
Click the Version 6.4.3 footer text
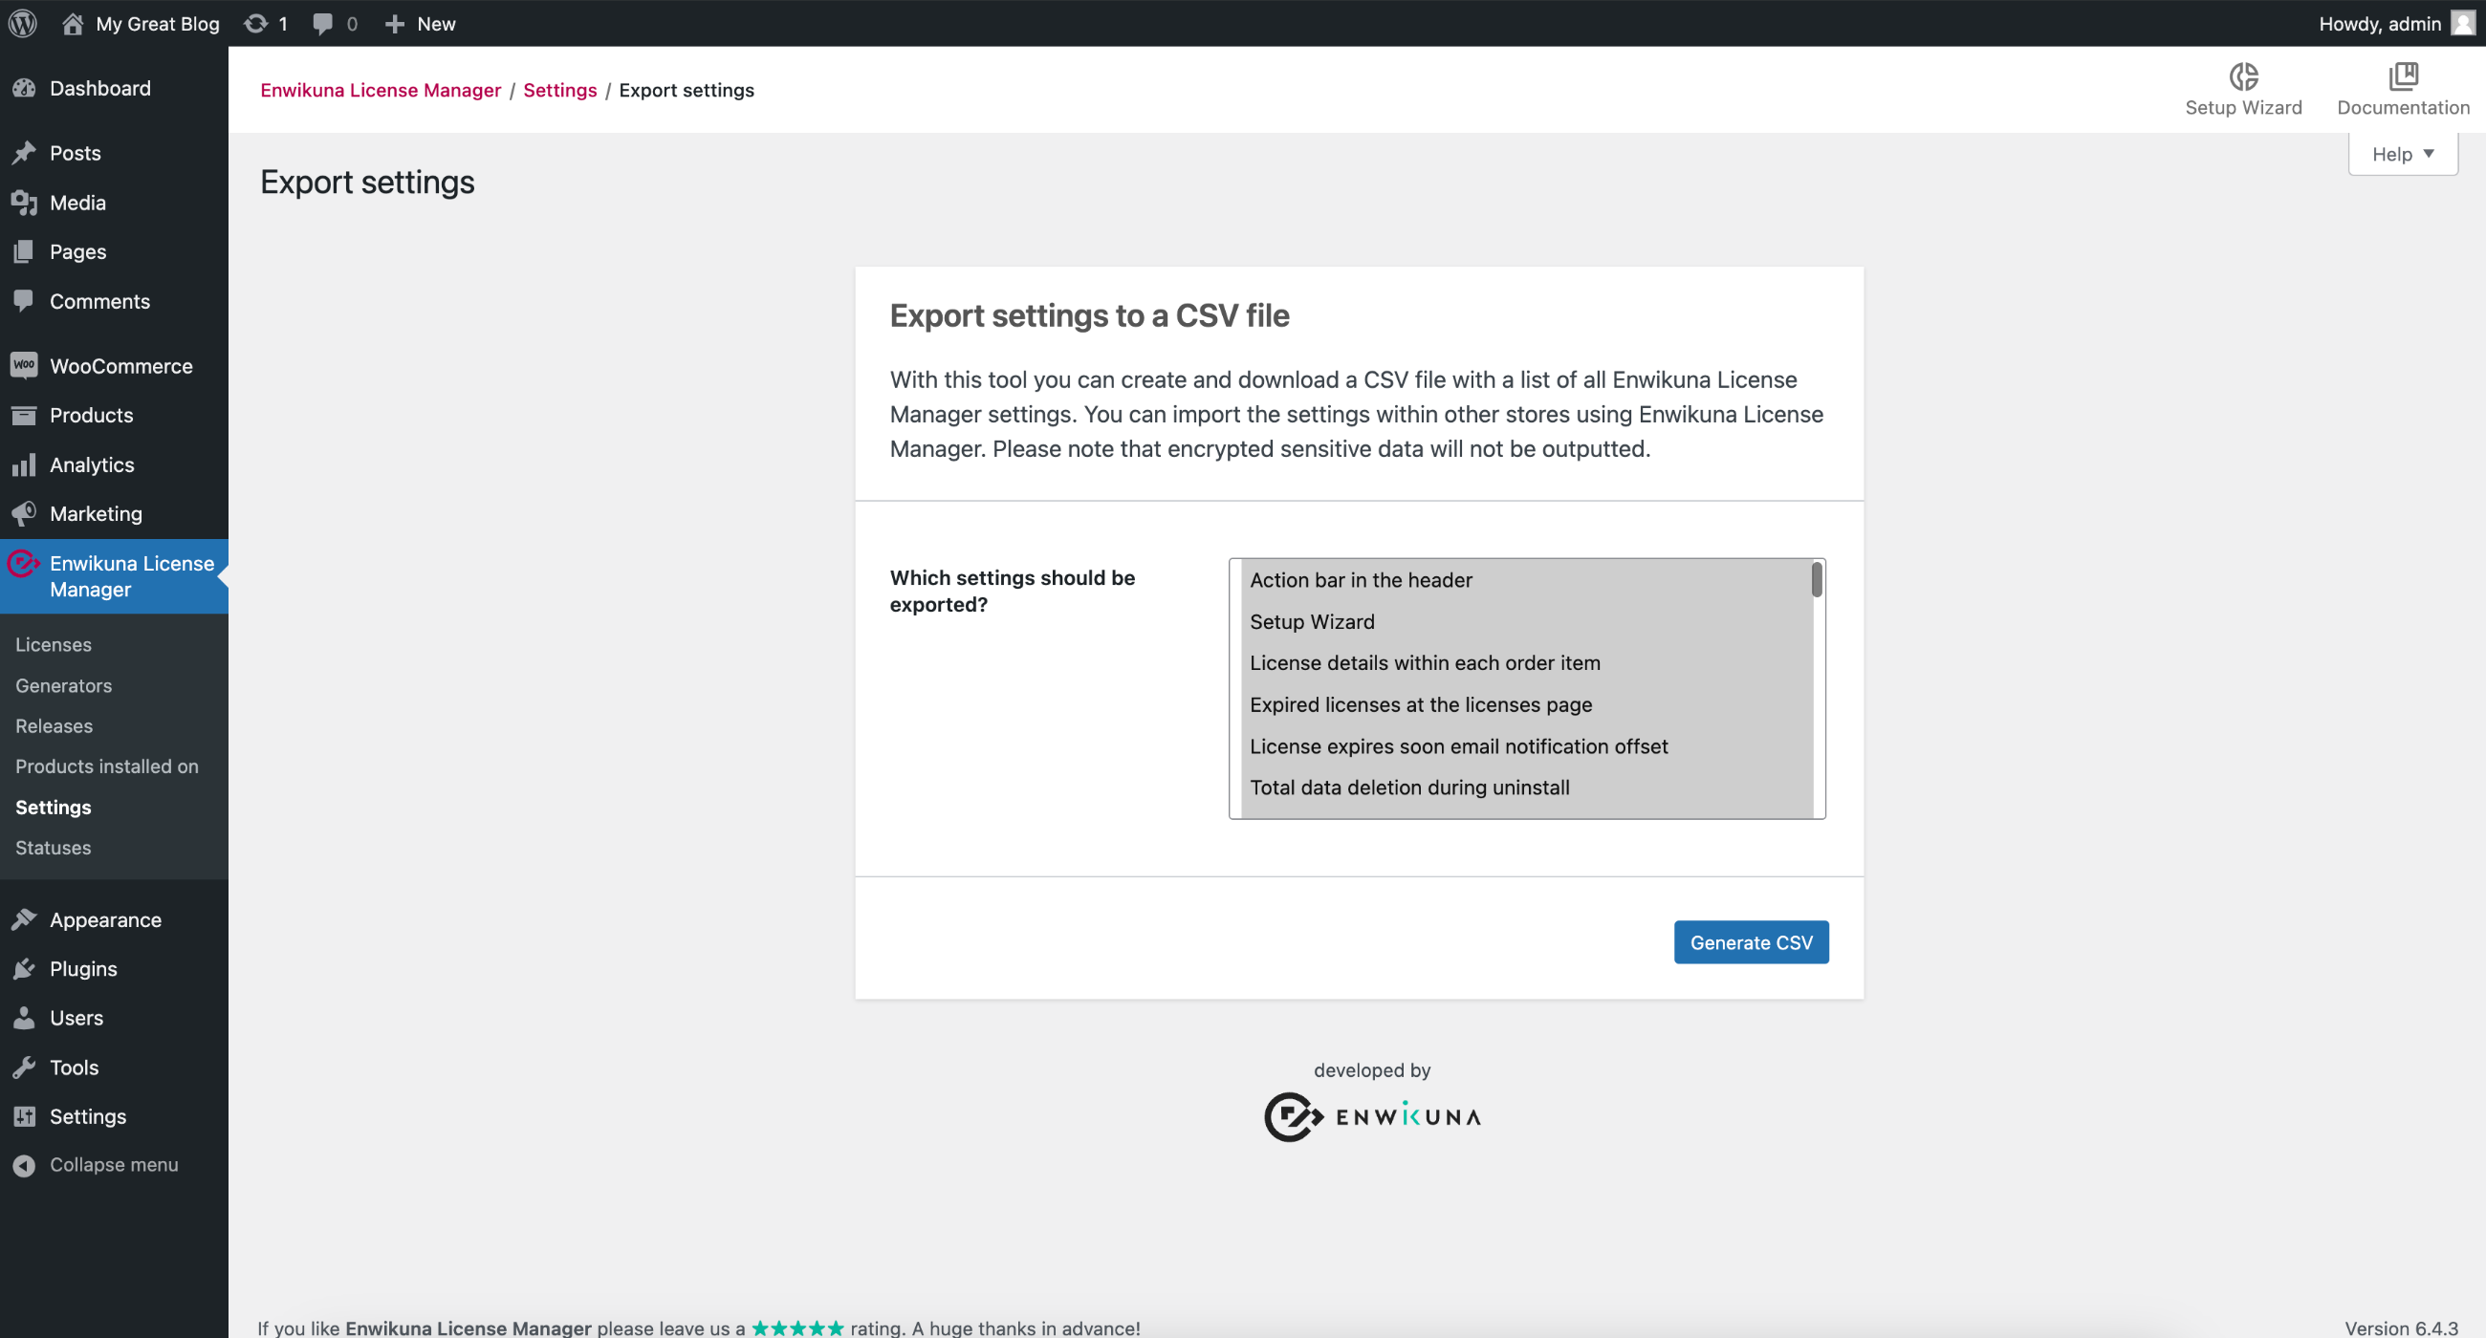tap(2401, 1327)
